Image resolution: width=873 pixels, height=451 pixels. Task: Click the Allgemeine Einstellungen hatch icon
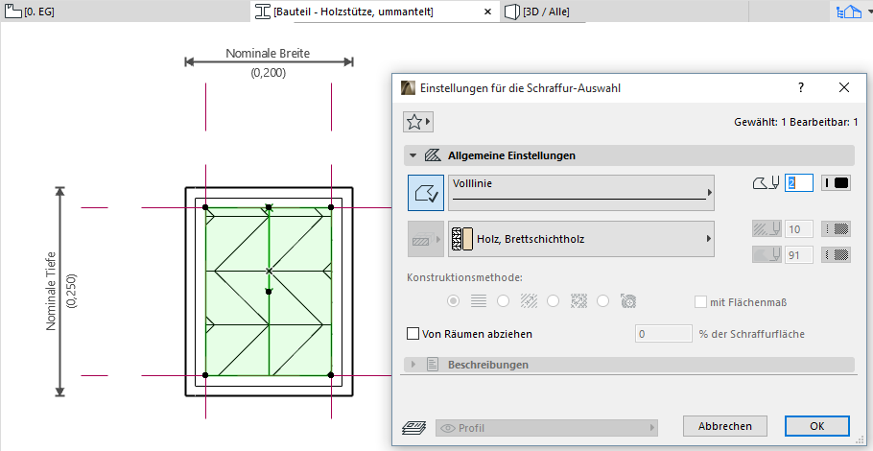tap(433, 155)
